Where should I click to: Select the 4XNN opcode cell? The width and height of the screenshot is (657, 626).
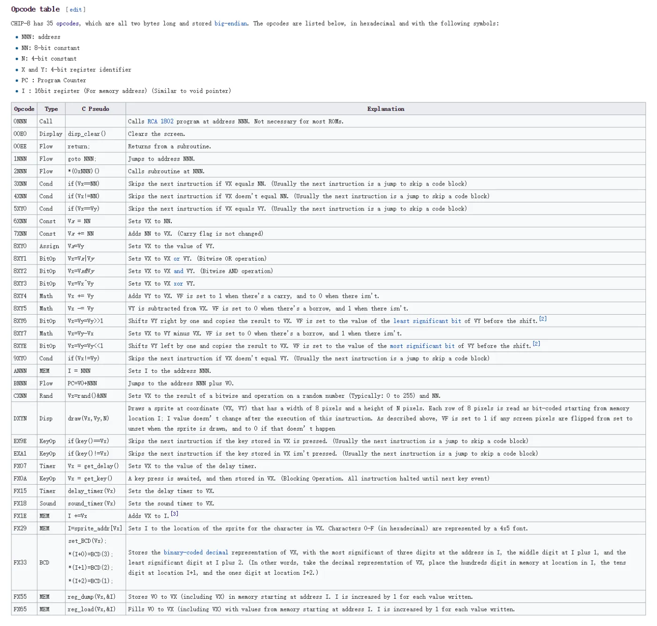24,196
